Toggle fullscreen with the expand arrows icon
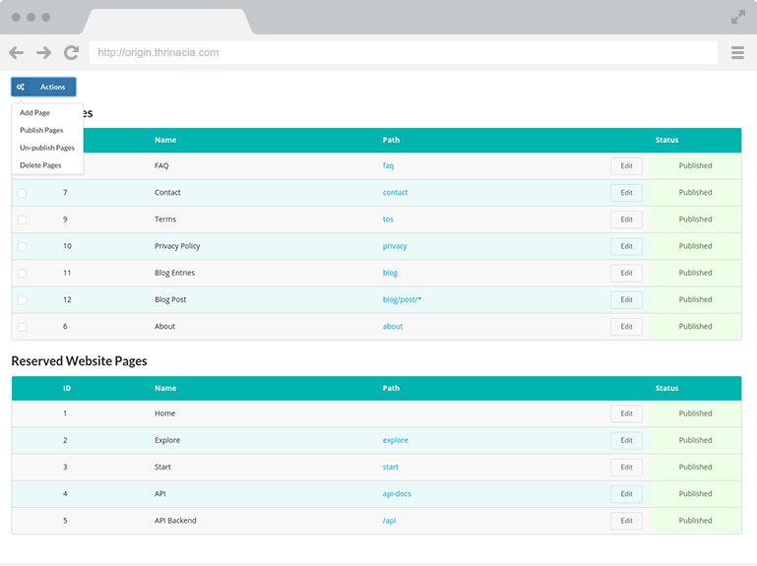The image size is (757, 566). pos(737,17)
